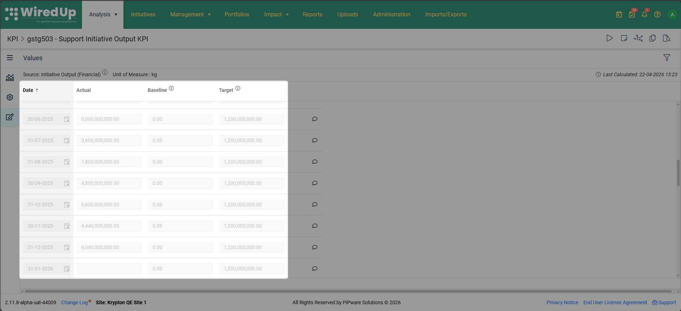This screenshot has height=311, width=681.
Task: Click the Actual value 8,040,000,000.00
Action: 109,247
